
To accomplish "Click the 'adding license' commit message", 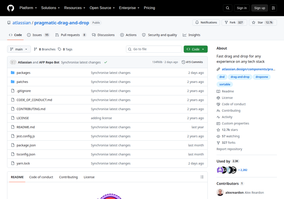I will coord(102,118).
